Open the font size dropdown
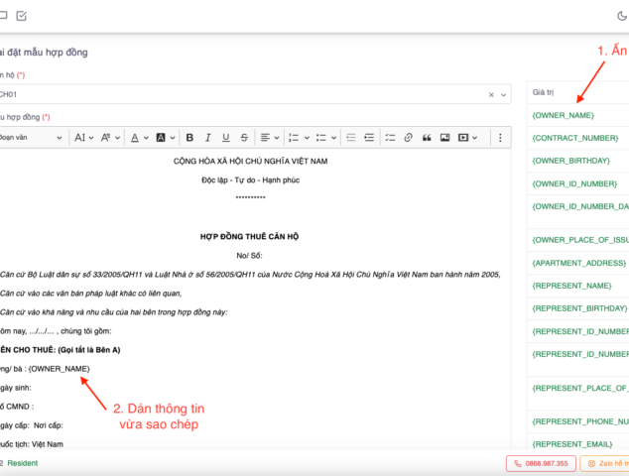The width and height of the screenshot is (629, 476). point(81,137)
